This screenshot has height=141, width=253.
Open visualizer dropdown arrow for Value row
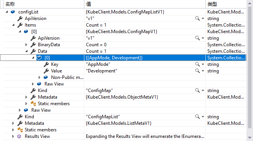203,71
